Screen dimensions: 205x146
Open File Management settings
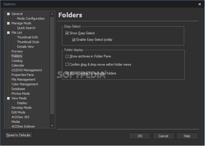coord(23,79)
